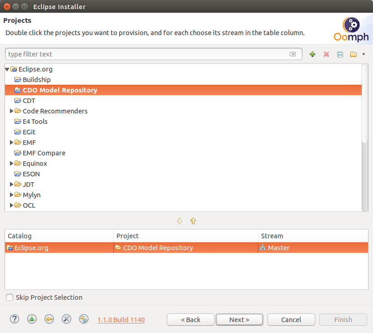The width and height of the screenshot is (373, 333).
Task: Collapse the Eclipse.org catalog node
Action: click(x=7, y=69)
